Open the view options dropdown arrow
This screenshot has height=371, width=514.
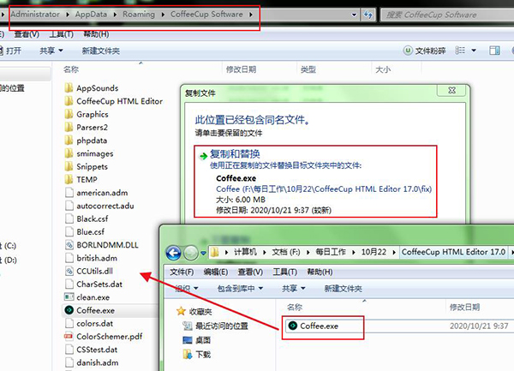pos(474,51)
